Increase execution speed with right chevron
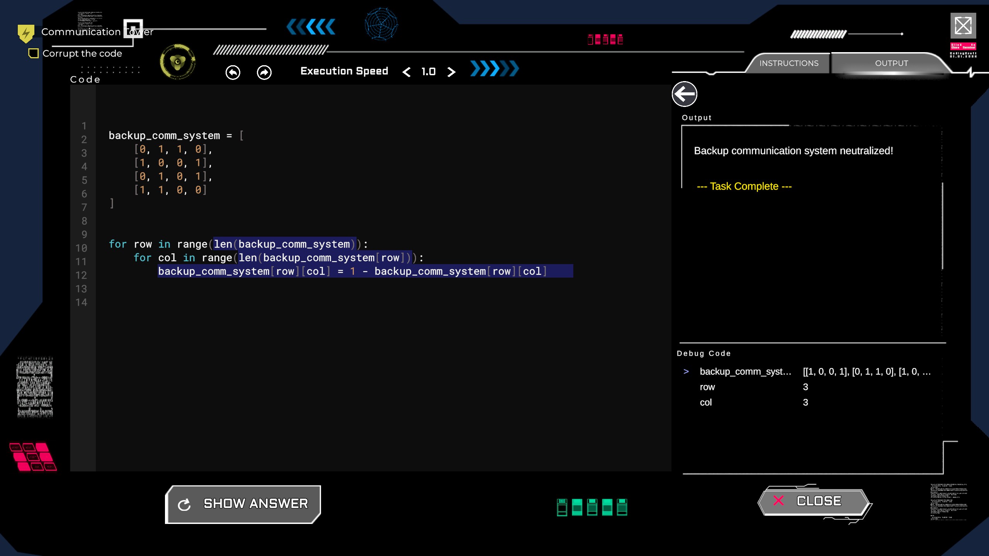The image size is (989, 556). (451, 72)
